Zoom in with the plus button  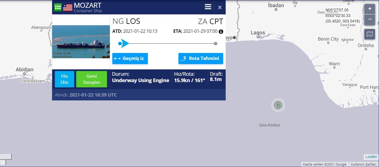pos(370,9)
